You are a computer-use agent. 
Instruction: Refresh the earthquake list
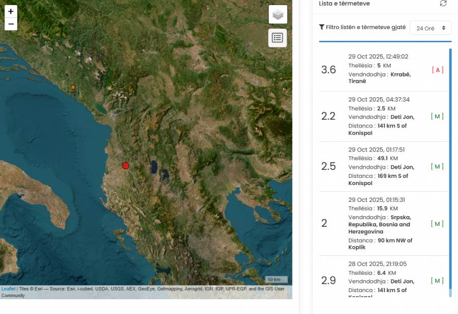coord(443,4)
